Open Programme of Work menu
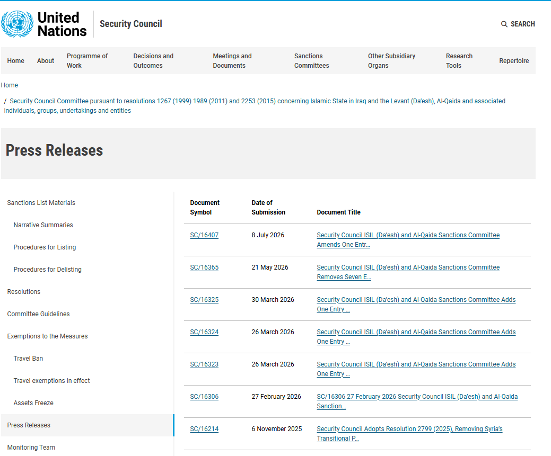This screenshot has height=456, width=551. (x=87, y=61)
